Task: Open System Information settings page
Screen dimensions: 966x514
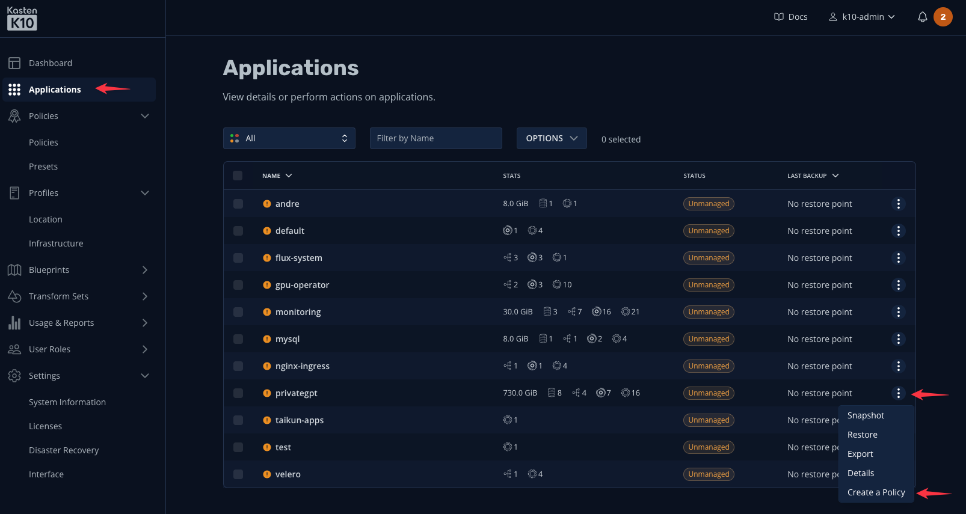Action: pyautogui.click(x=67, y=402)
